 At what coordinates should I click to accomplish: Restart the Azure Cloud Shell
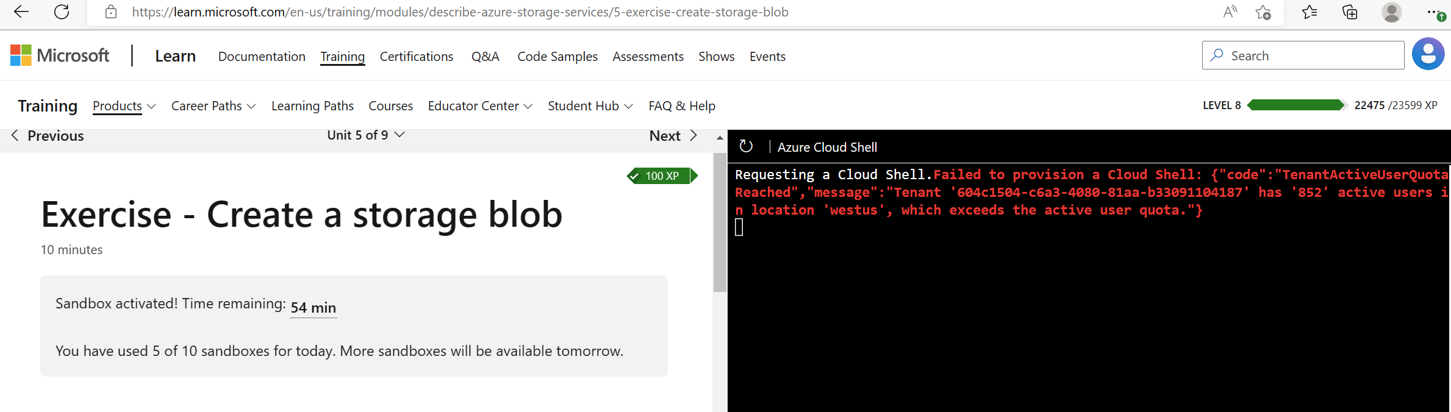(x=746, y=146)
